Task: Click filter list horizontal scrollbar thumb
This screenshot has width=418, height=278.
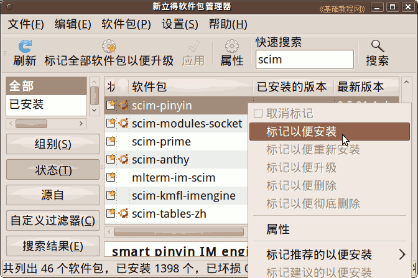Action: 32,124
